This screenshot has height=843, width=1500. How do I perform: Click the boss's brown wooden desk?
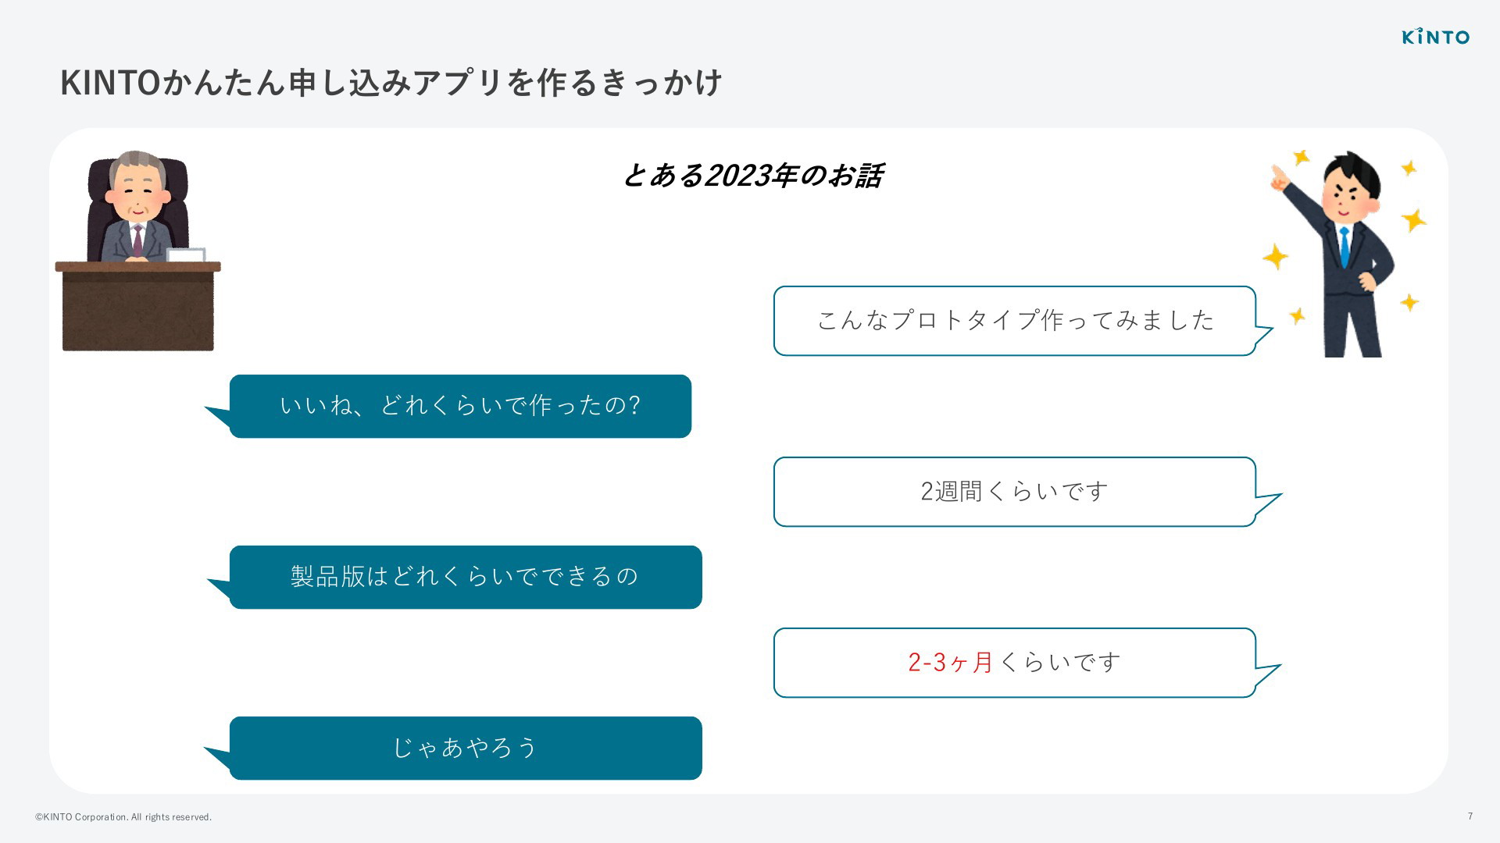(x=137, y=306)
